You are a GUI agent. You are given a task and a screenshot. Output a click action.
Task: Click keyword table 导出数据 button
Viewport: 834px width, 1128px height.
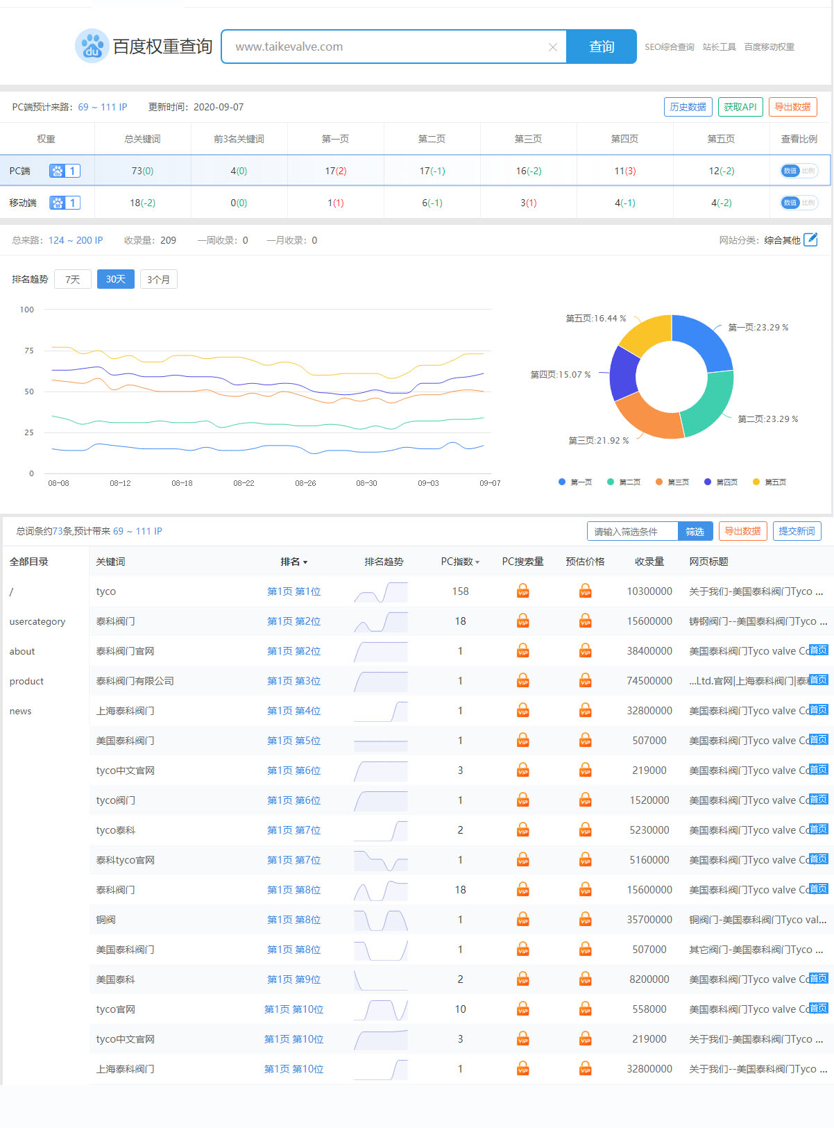coord(742,531)
